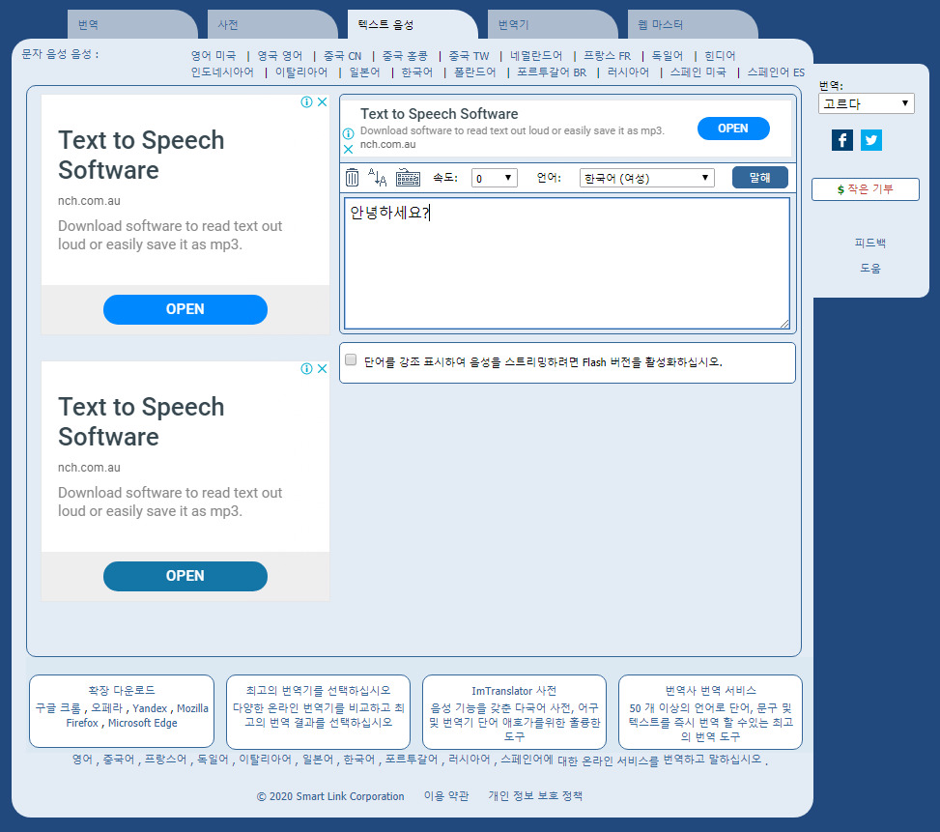Open the 개인 정보 보호 정책 link
Screen dimensions: 940x832
[x=535, y=796]
